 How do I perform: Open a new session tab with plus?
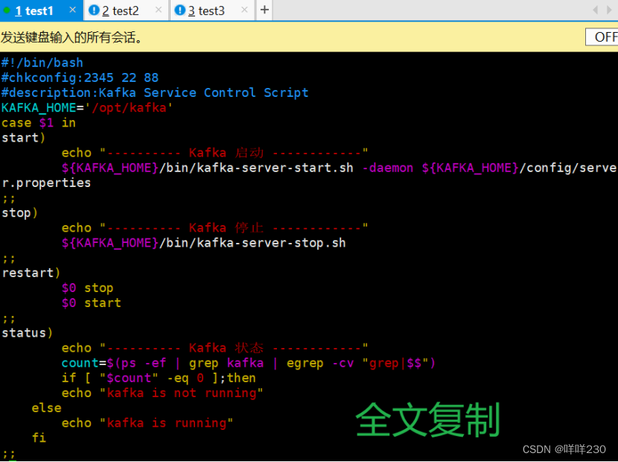click(264, 10)
